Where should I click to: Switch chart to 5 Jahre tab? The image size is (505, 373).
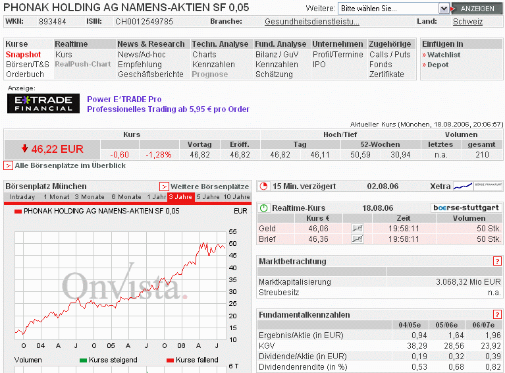coord(207,197)
